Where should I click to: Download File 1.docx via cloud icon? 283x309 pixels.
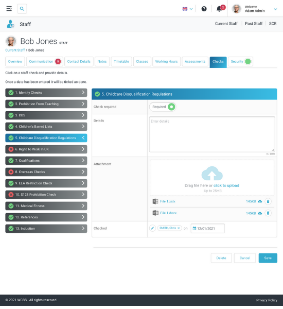coord(260,213)
